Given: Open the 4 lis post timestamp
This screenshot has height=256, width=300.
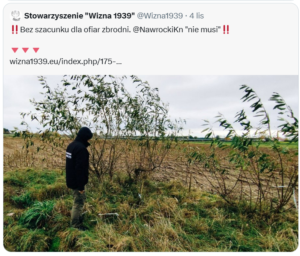Looking at the screenshot, I should (x=196, y=16).
